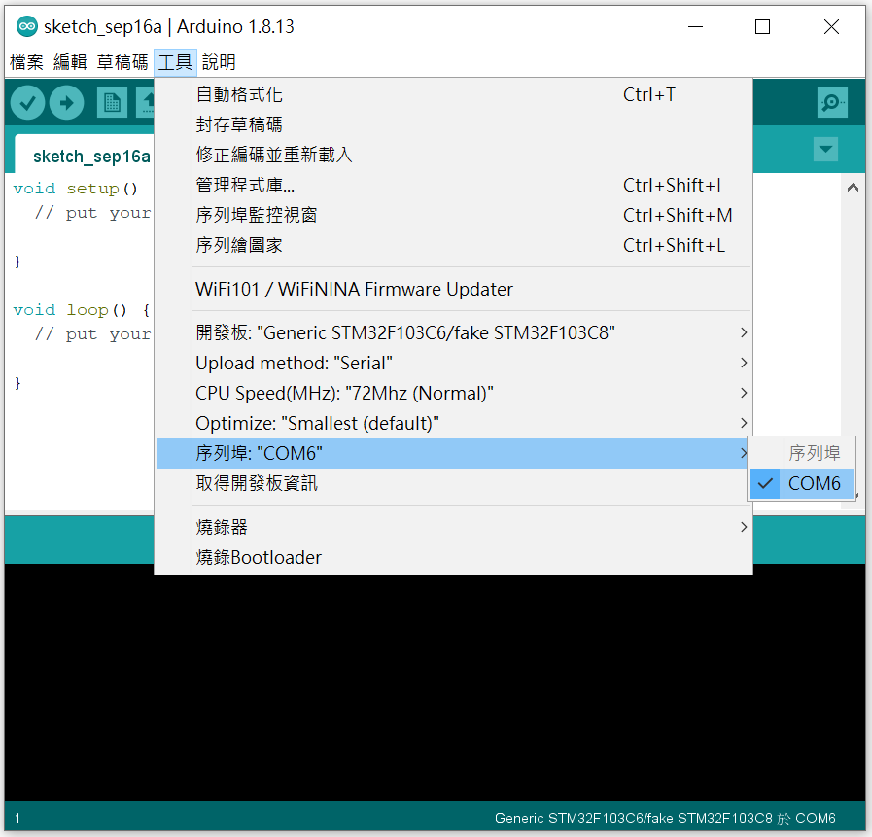Open 序列埠監控視窗 entry
The image size is (872, 837).
coord(453,215)
